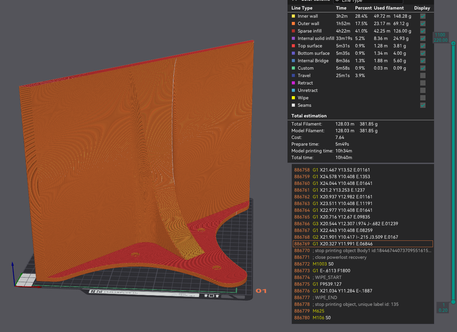The image size is (457, 332).
Task: Show Wipe moves with its checkbox
Action: point(423,98)
